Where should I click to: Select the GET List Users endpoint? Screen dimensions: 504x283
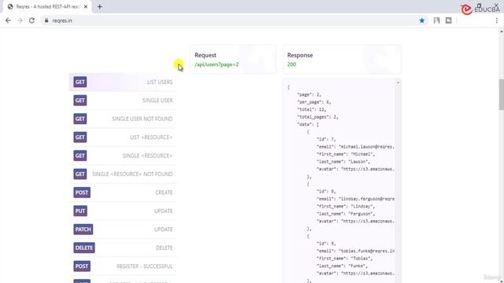click(123, 82)
